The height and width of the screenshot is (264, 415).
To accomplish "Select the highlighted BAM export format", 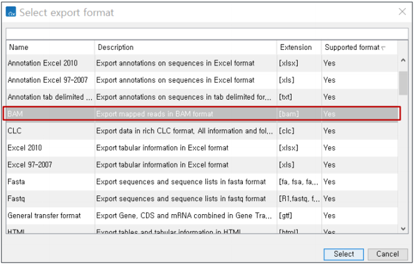I will (x=50, y=114).
